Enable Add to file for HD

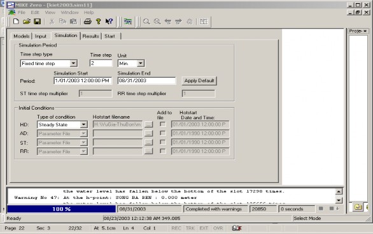point(163,124)
